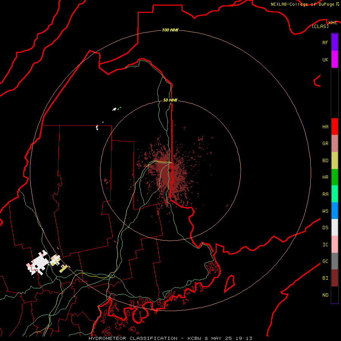341x341 pixels.
Task: Click the '100 NMI' range ring label
Action: pos(170,30)
